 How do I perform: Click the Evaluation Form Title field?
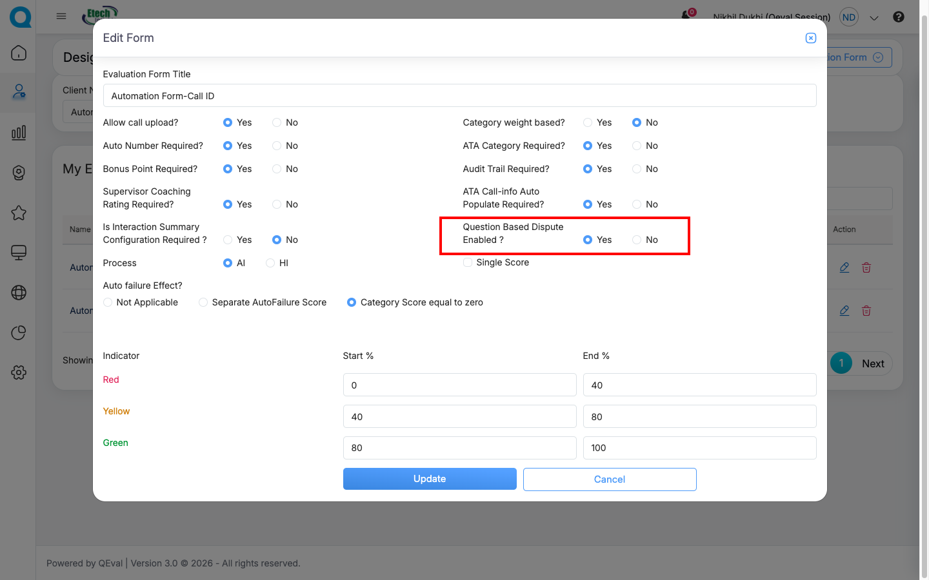(459, 96)
